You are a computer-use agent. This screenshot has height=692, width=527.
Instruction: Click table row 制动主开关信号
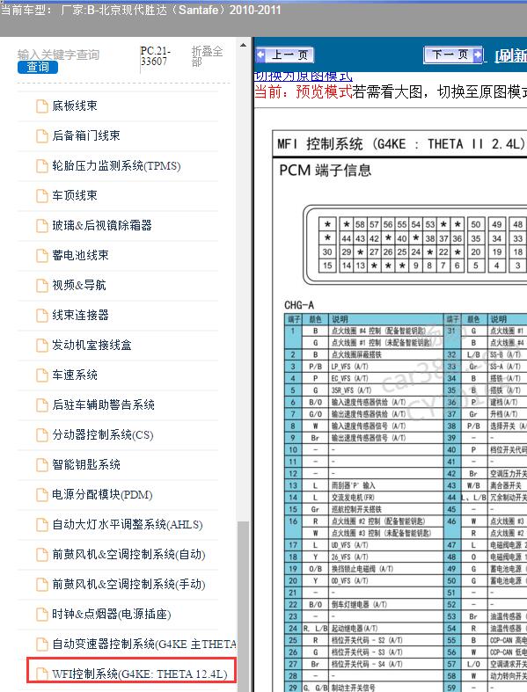[364, 688]
